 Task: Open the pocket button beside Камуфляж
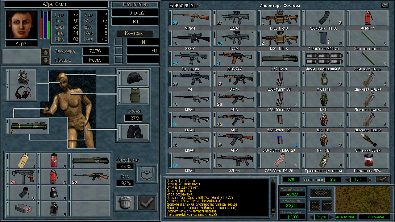pyautogui.click(x=146, y=173)
